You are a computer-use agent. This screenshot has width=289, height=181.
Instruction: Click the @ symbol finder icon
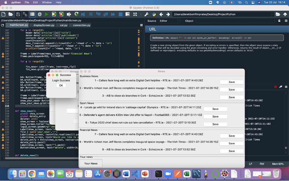click(x=40, y=14)
